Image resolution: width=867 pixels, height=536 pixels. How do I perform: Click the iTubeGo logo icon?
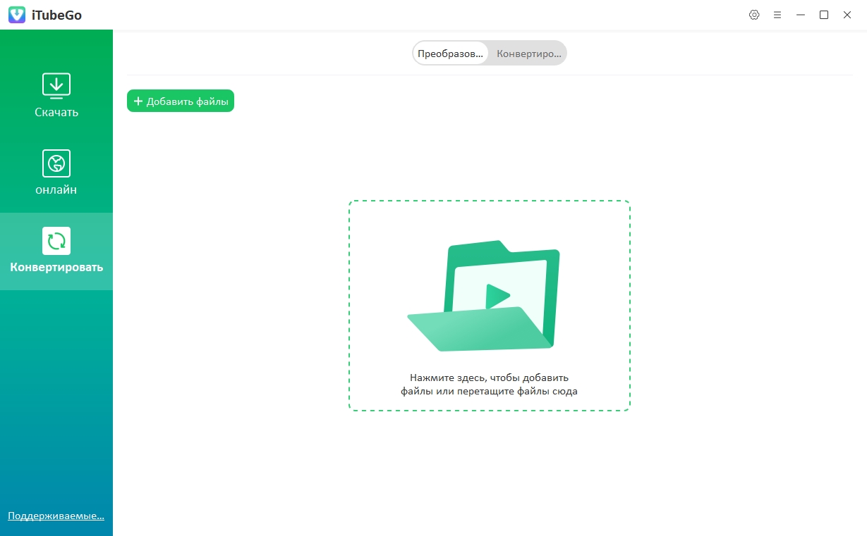17,15
